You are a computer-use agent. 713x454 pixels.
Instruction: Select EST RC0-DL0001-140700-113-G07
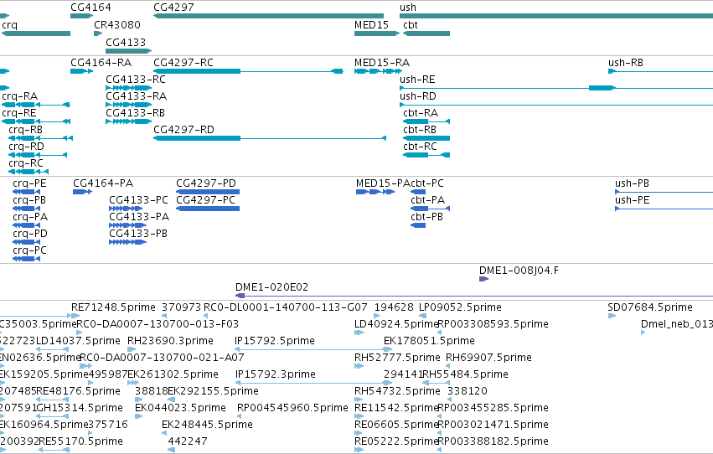[x=285, y=307]
